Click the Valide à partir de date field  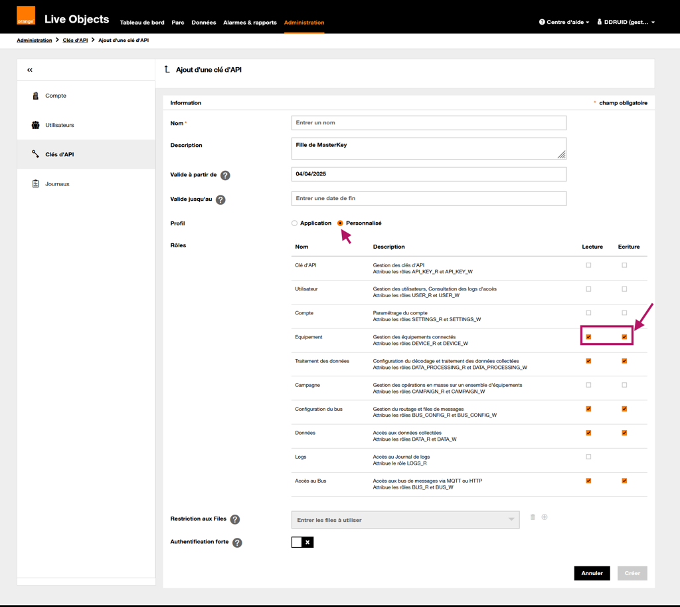[429, 174]
